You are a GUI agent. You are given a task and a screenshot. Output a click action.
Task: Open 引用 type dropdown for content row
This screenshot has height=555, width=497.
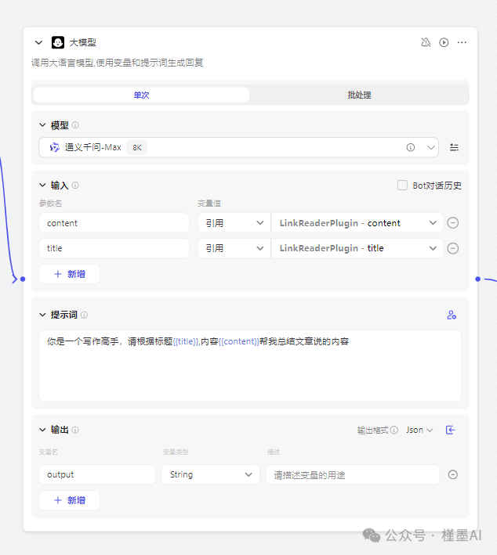click(234, 223)
